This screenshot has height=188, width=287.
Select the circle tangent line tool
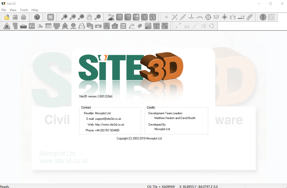[203, 26]
